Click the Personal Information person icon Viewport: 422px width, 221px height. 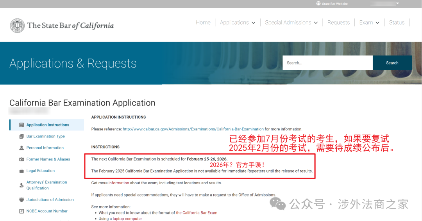tap(21, 148)
